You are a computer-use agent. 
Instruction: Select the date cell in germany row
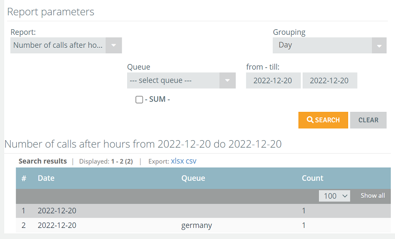(x=57, y=225)
